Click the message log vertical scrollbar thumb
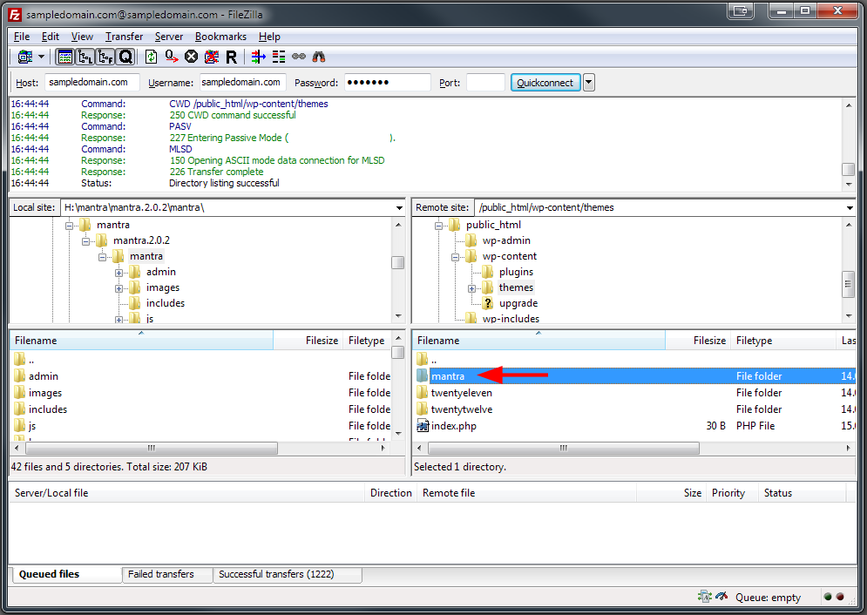 tap(848, 169)
